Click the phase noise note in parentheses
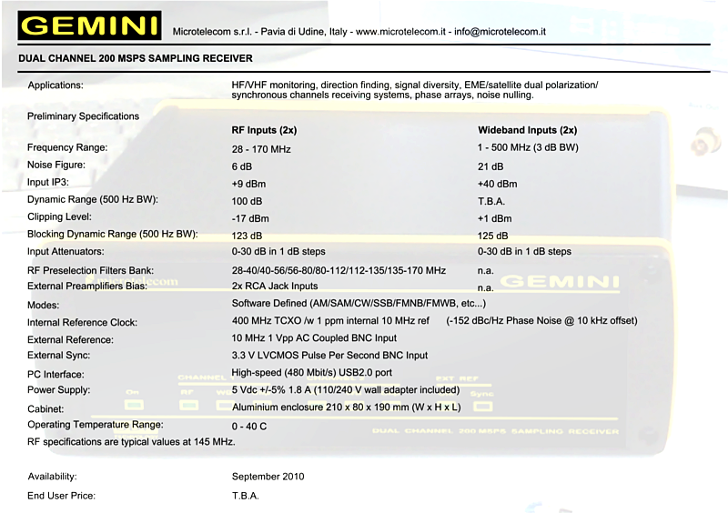 [541, 321]
